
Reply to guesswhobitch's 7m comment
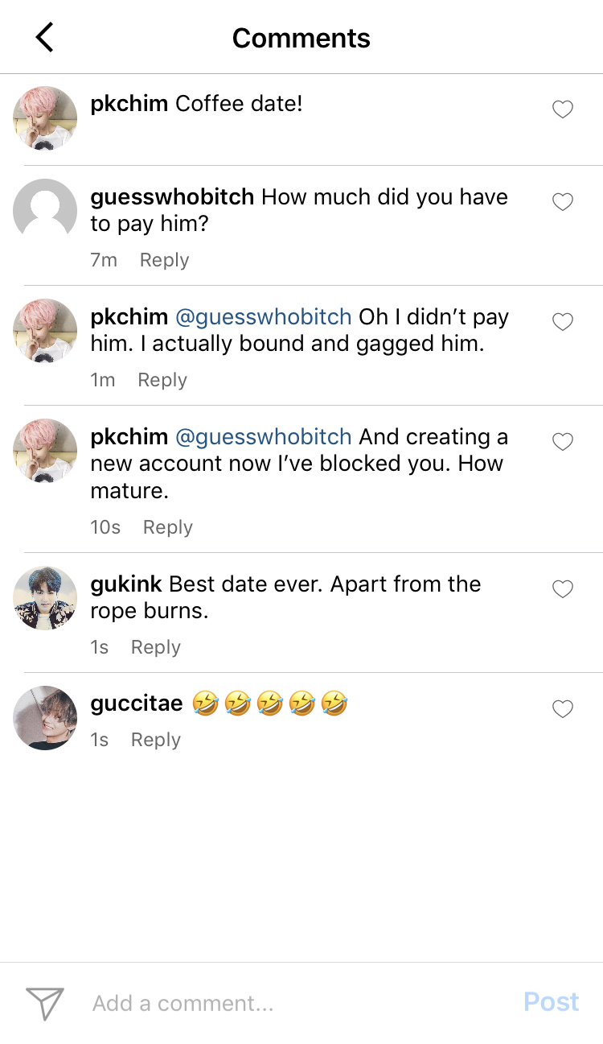tap(164, 260)
